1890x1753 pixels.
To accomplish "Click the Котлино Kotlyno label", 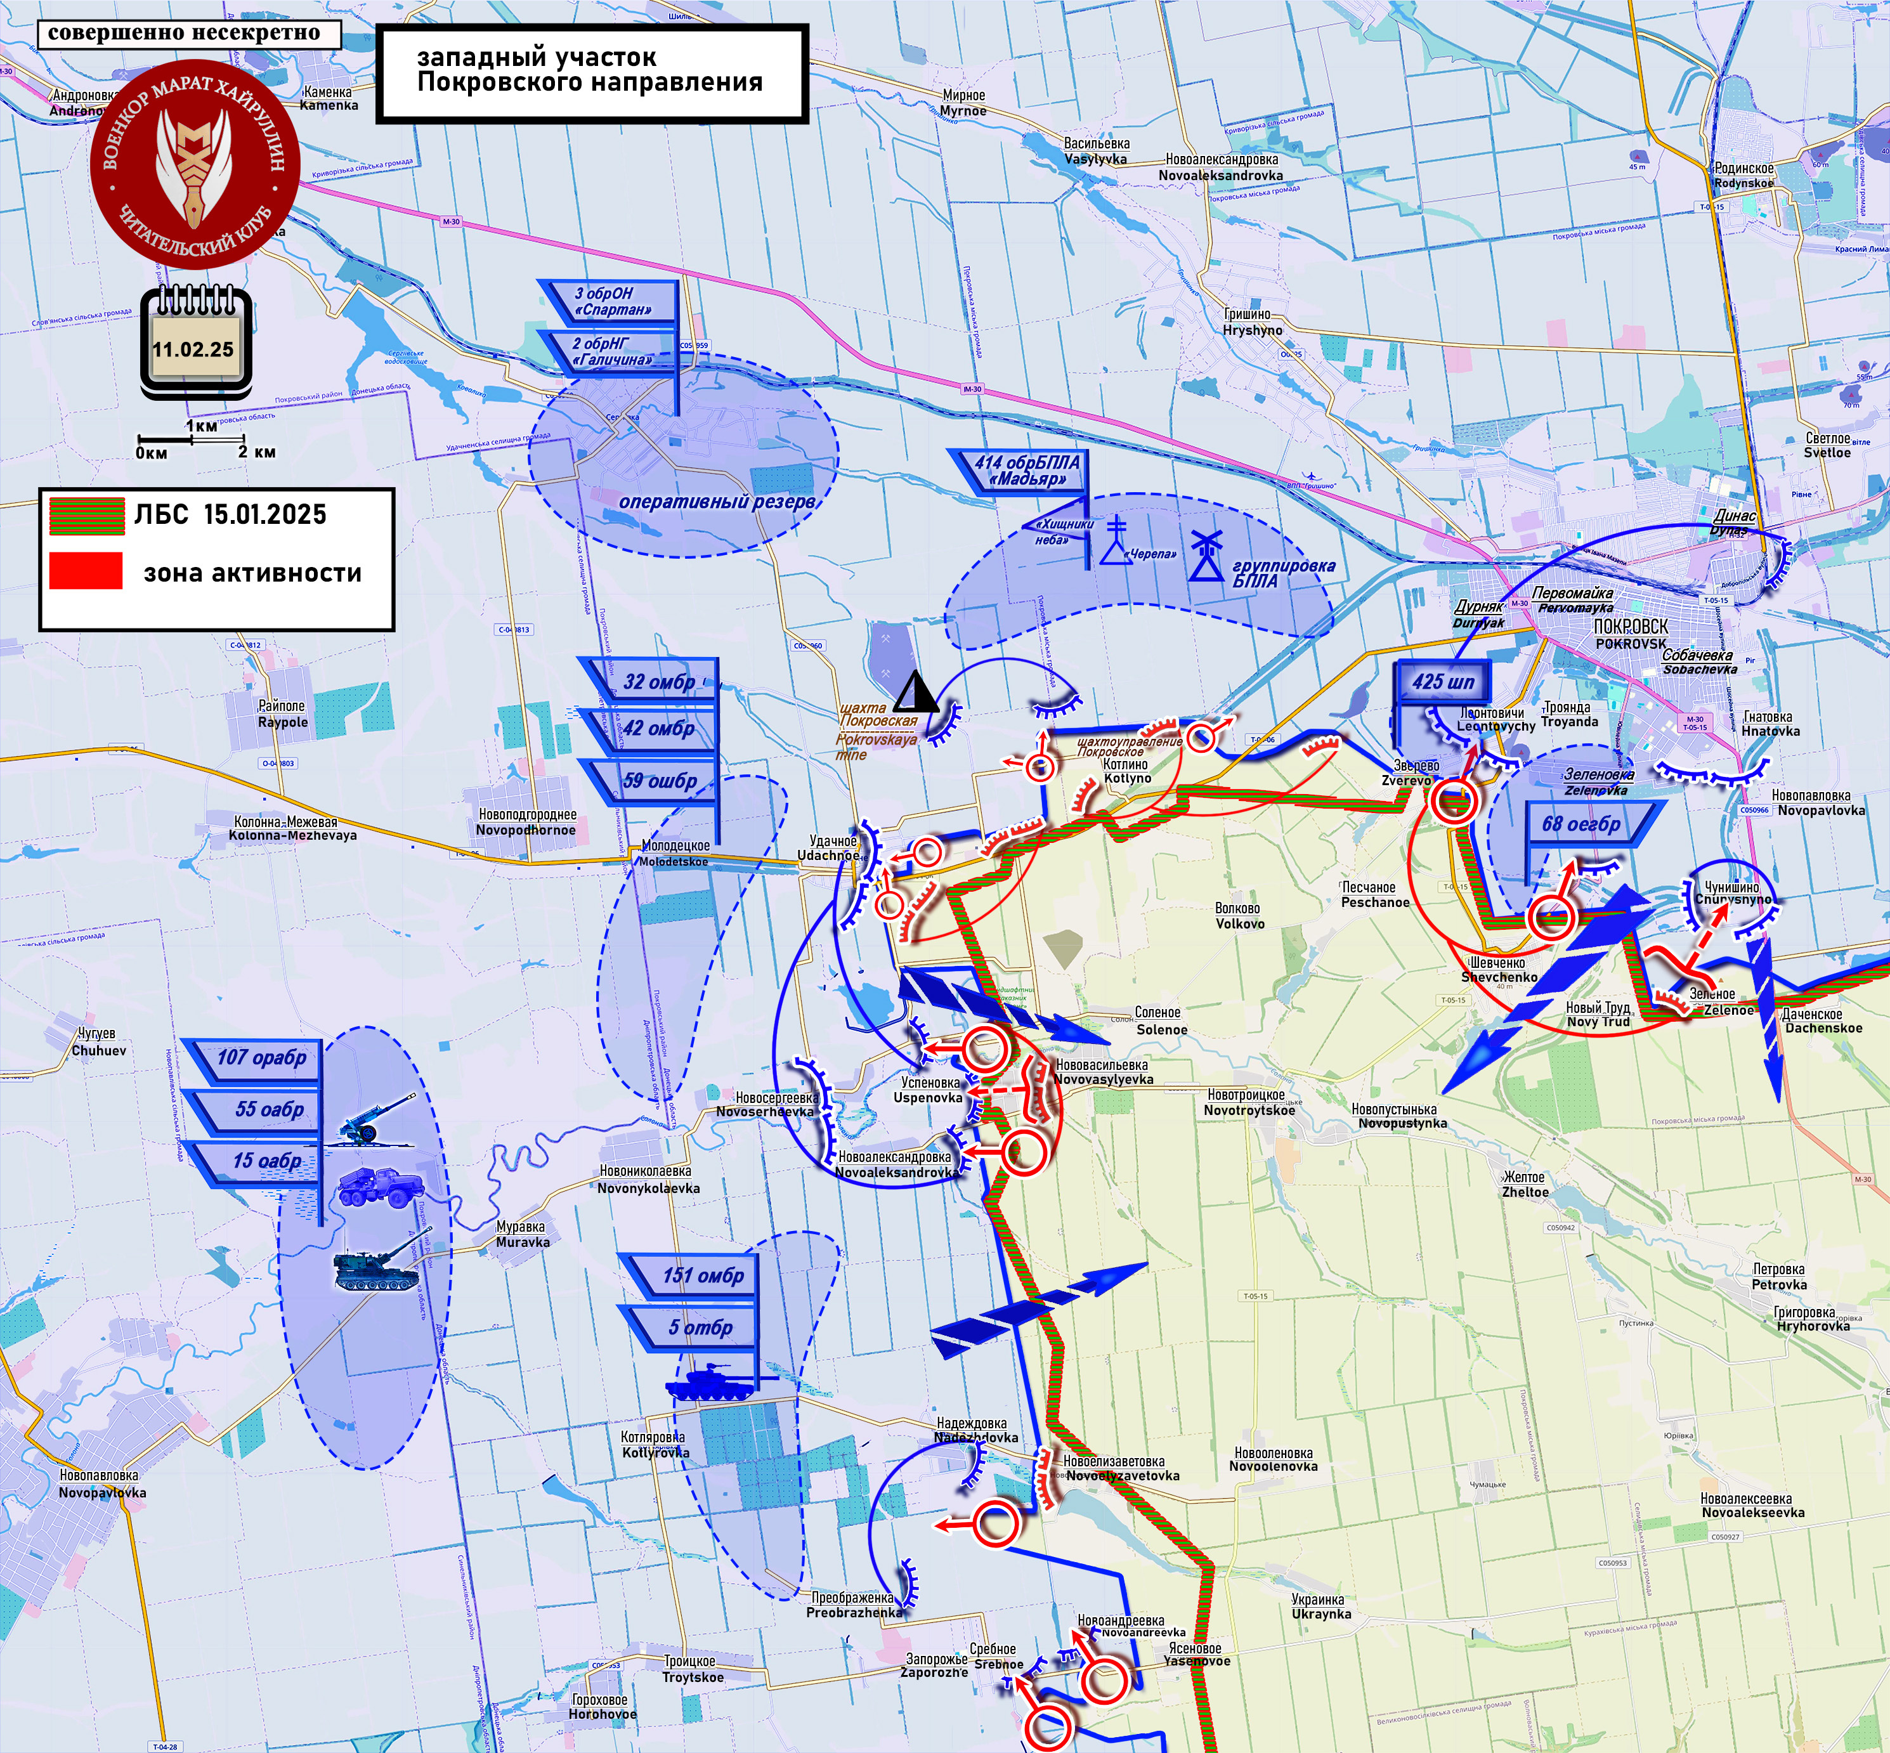I will pyautogui.click(x=1127, y=771).
